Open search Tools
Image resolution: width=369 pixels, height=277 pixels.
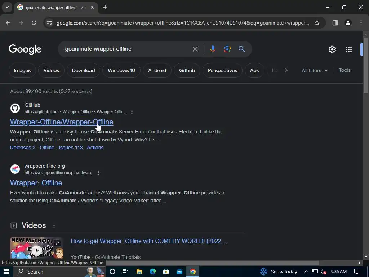pyautogui.click(x=344, y=70)
